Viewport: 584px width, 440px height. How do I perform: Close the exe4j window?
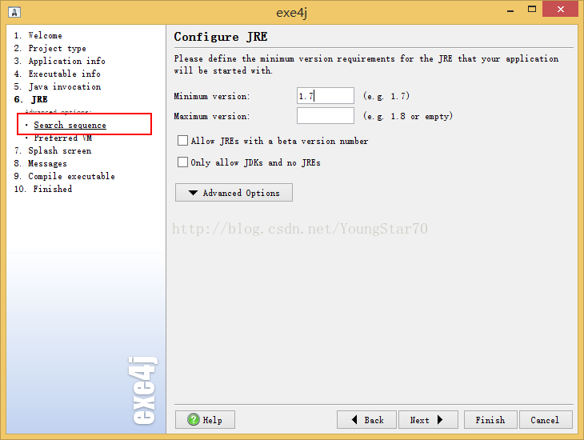click(x=560, y=9)
